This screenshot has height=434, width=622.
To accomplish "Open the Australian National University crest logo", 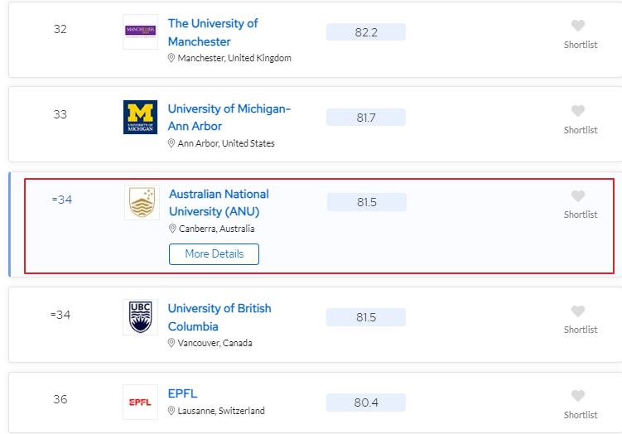I will tap(142, 203).
